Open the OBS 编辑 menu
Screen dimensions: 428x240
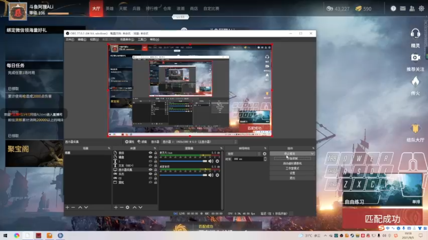(x=82, y=39)
